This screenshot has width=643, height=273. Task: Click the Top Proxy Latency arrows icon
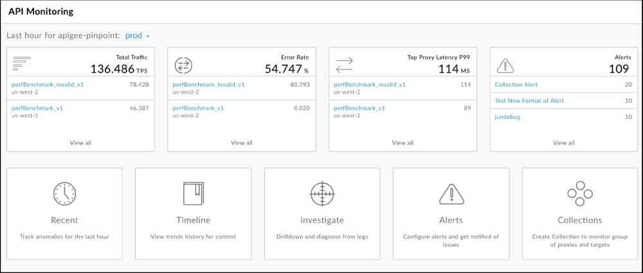pos(345,65)
